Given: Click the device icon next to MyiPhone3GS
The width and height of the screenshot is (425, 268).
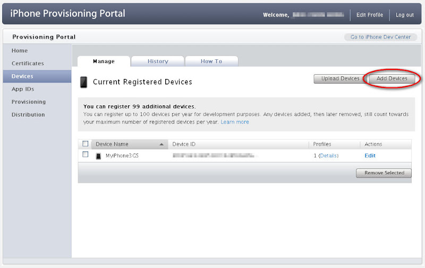Looking at the screenshot, I should tap(98, 156).
